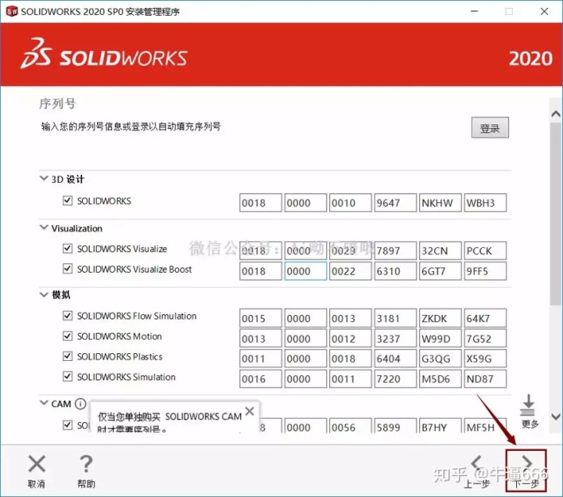Collapse the 3D 设计 section
563x497 pixels.
[44, 178]
